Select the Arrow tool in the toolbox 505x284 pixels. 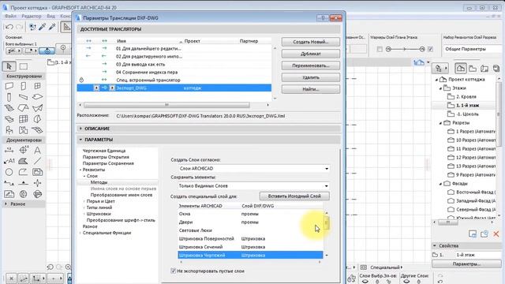(x=9, y=66)
